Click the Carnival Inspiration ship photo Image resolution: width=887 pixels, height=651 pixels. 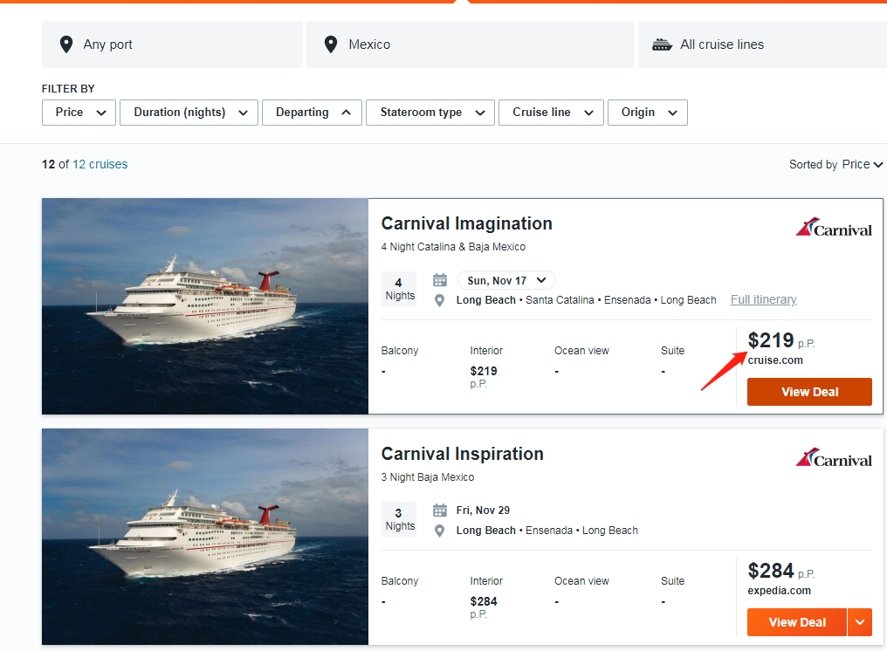pos(205,536)
